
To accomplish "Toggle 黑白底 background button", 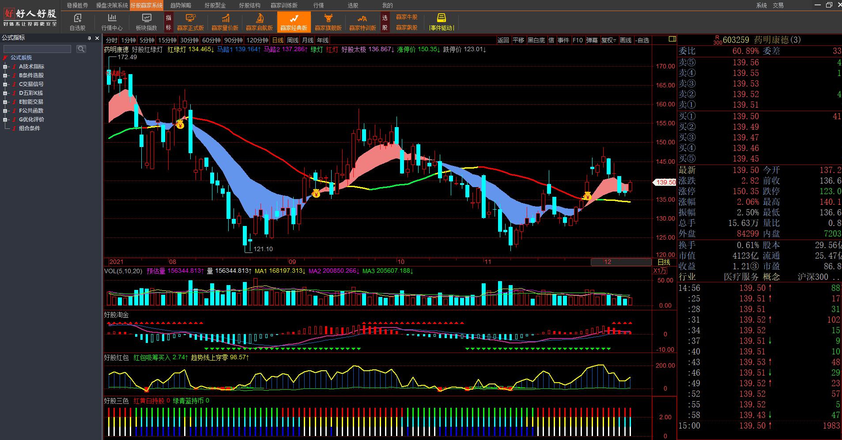I will (536, 40).
